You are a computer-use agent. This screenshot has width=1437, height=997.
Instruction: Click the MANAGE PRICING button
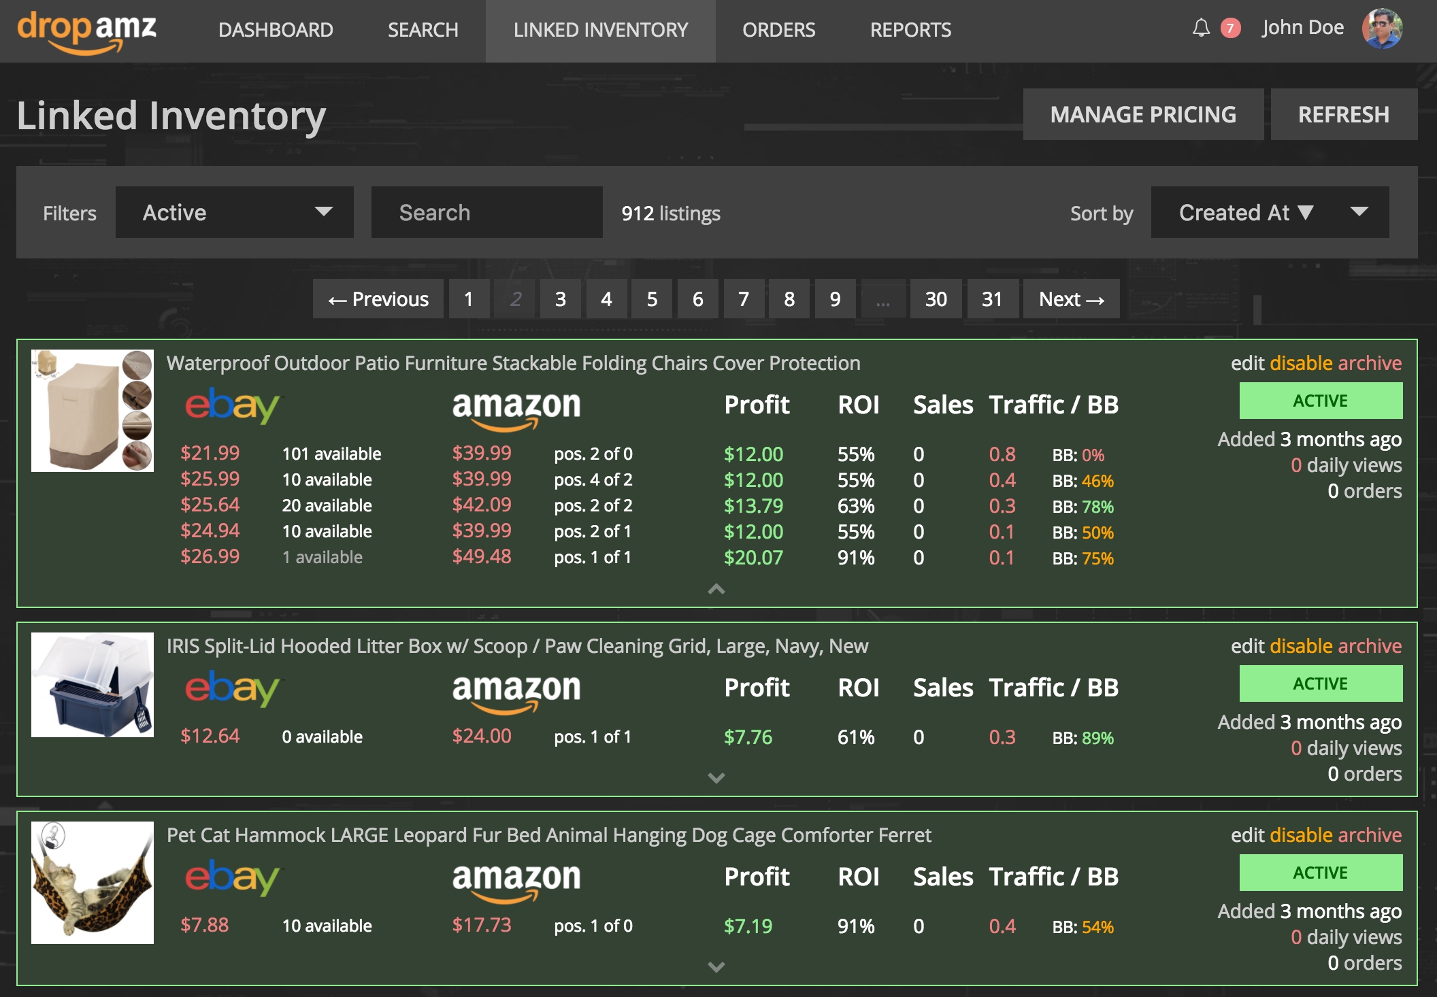pos(1143,114)
